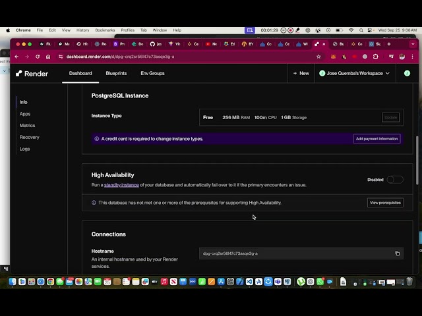This screenshot has width=422, height=316.
Task: Open the Chrome home button
Action: 48,57
